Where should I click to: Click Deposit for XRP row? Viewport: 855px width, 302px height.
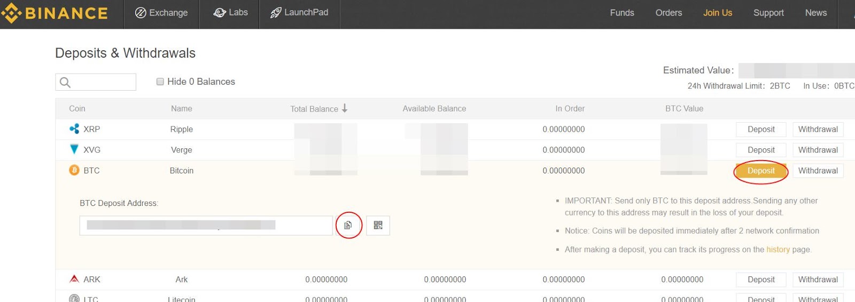tap(761, 129)
